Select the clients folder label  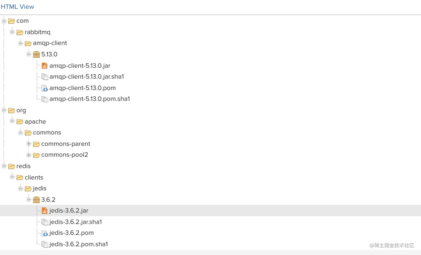click(x=34, y=177)
